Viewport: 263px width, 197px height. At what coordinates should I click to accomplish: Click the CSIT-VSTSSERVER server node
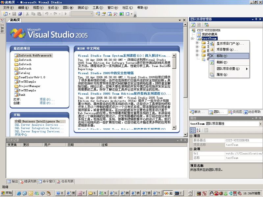coord(208,30)
